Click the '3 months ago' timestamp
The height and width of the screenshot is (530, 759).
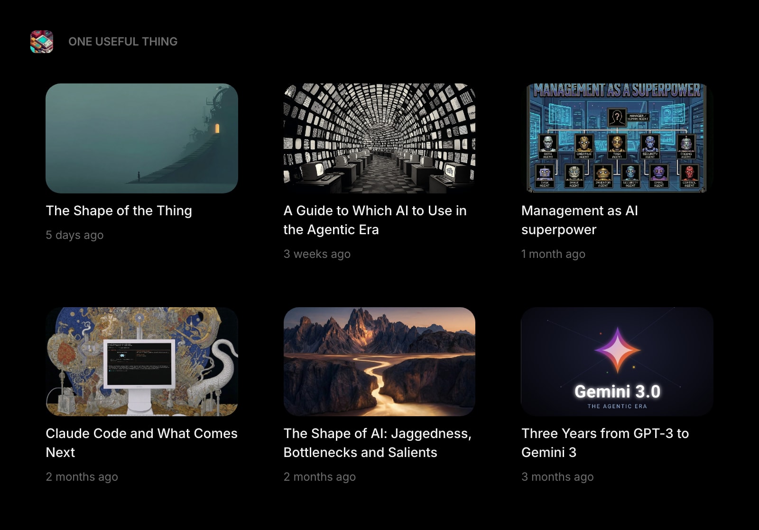[x=557, y=477]
